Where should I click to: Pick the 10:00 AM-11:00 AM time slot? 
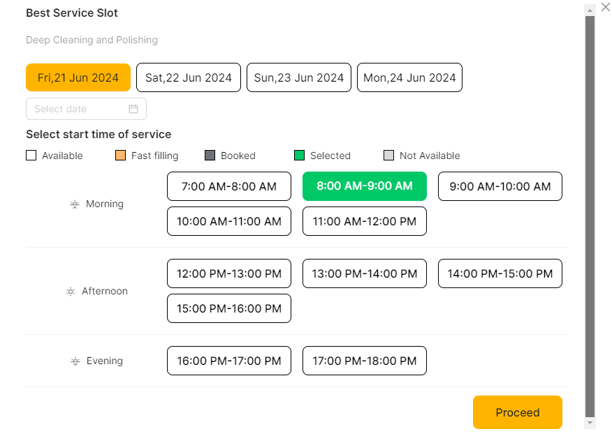pos(229,221)
